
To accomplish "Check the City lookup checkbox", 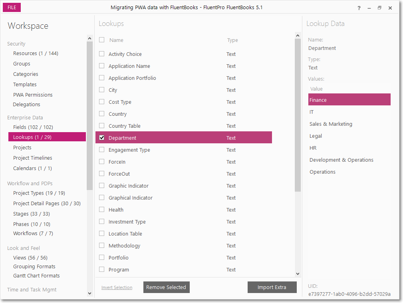I will pyautogui.click(x=102, y=90).
